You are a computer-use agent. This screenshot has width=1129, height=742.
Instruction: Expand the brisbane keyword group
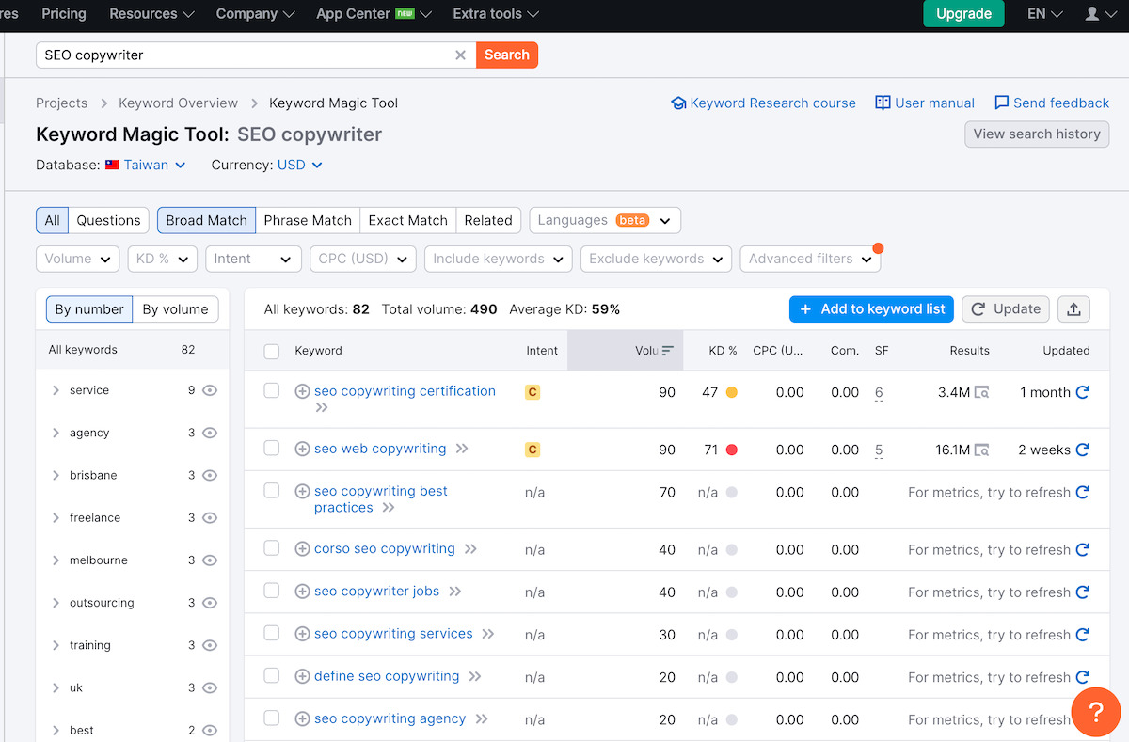[x=56, y=475]
